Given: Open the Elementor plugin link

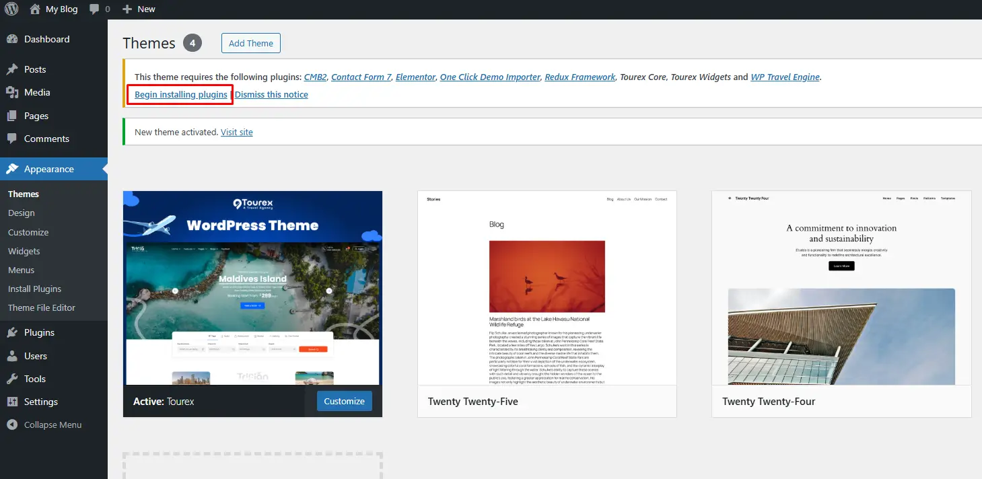Looking at the screenshot, I should click(416, 77).
